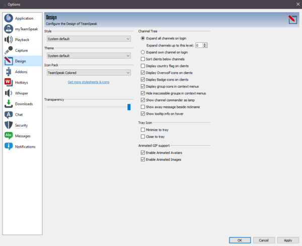Select the Whisper speaker icon
Viewport: 302px width, 246px height.
click(x=9, y=93)
